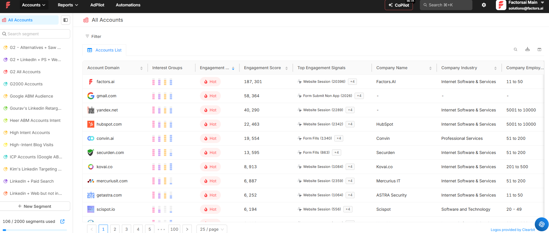
Task: Expand +4 signals for gmail.com row
Action: click(359, 96)
